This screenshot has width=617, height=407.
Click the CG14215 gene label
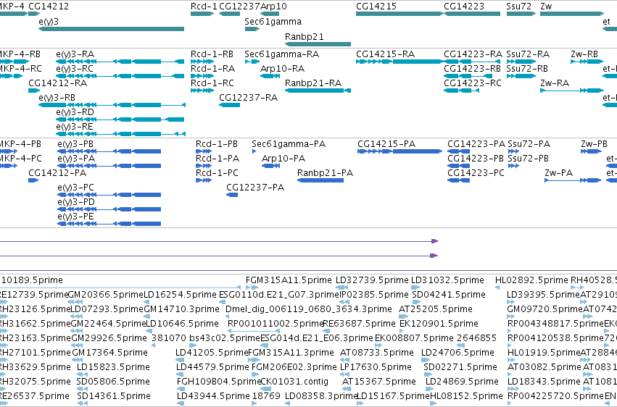(x=376, y=7)
